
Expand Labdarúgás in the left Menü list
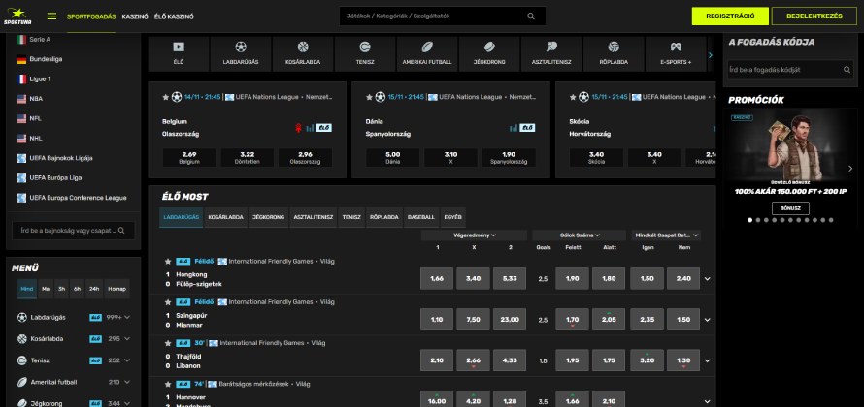pyautogui.click(x=127, y=317)
